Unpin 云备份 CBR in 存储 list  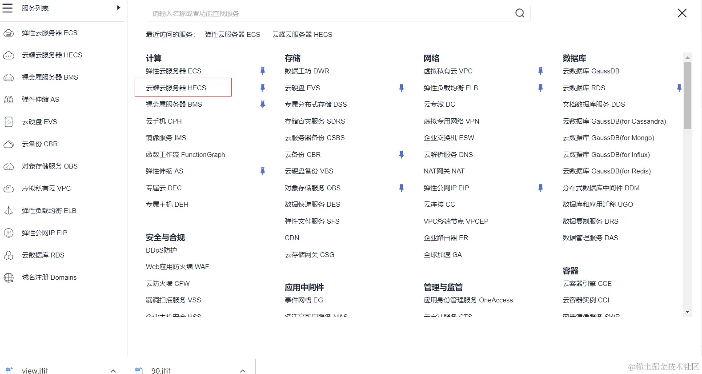[401, 155]
